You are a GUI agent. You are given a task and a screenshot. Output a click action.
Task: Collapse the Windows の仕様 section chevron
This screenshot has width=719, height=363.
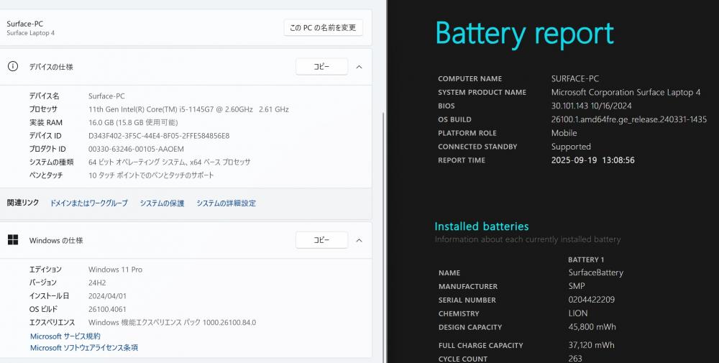359,240
